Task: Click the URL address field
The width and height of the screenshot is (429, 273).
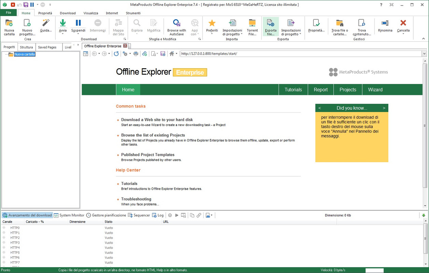Action: click(301, 54)
